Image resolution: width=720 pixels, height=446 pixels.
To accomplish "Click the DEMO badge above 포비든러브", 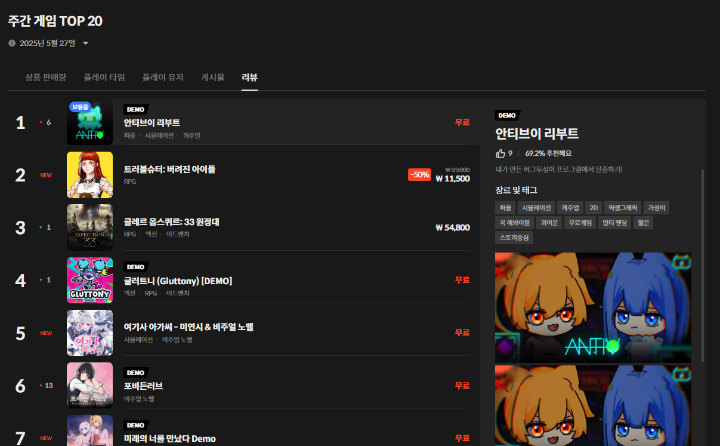I will click(135, 372).
